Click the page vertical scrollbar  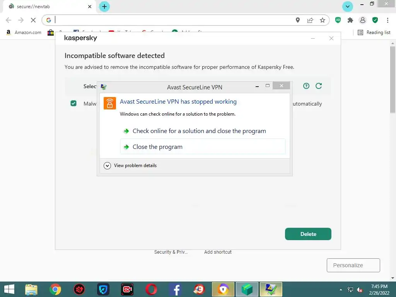(393, 80)
